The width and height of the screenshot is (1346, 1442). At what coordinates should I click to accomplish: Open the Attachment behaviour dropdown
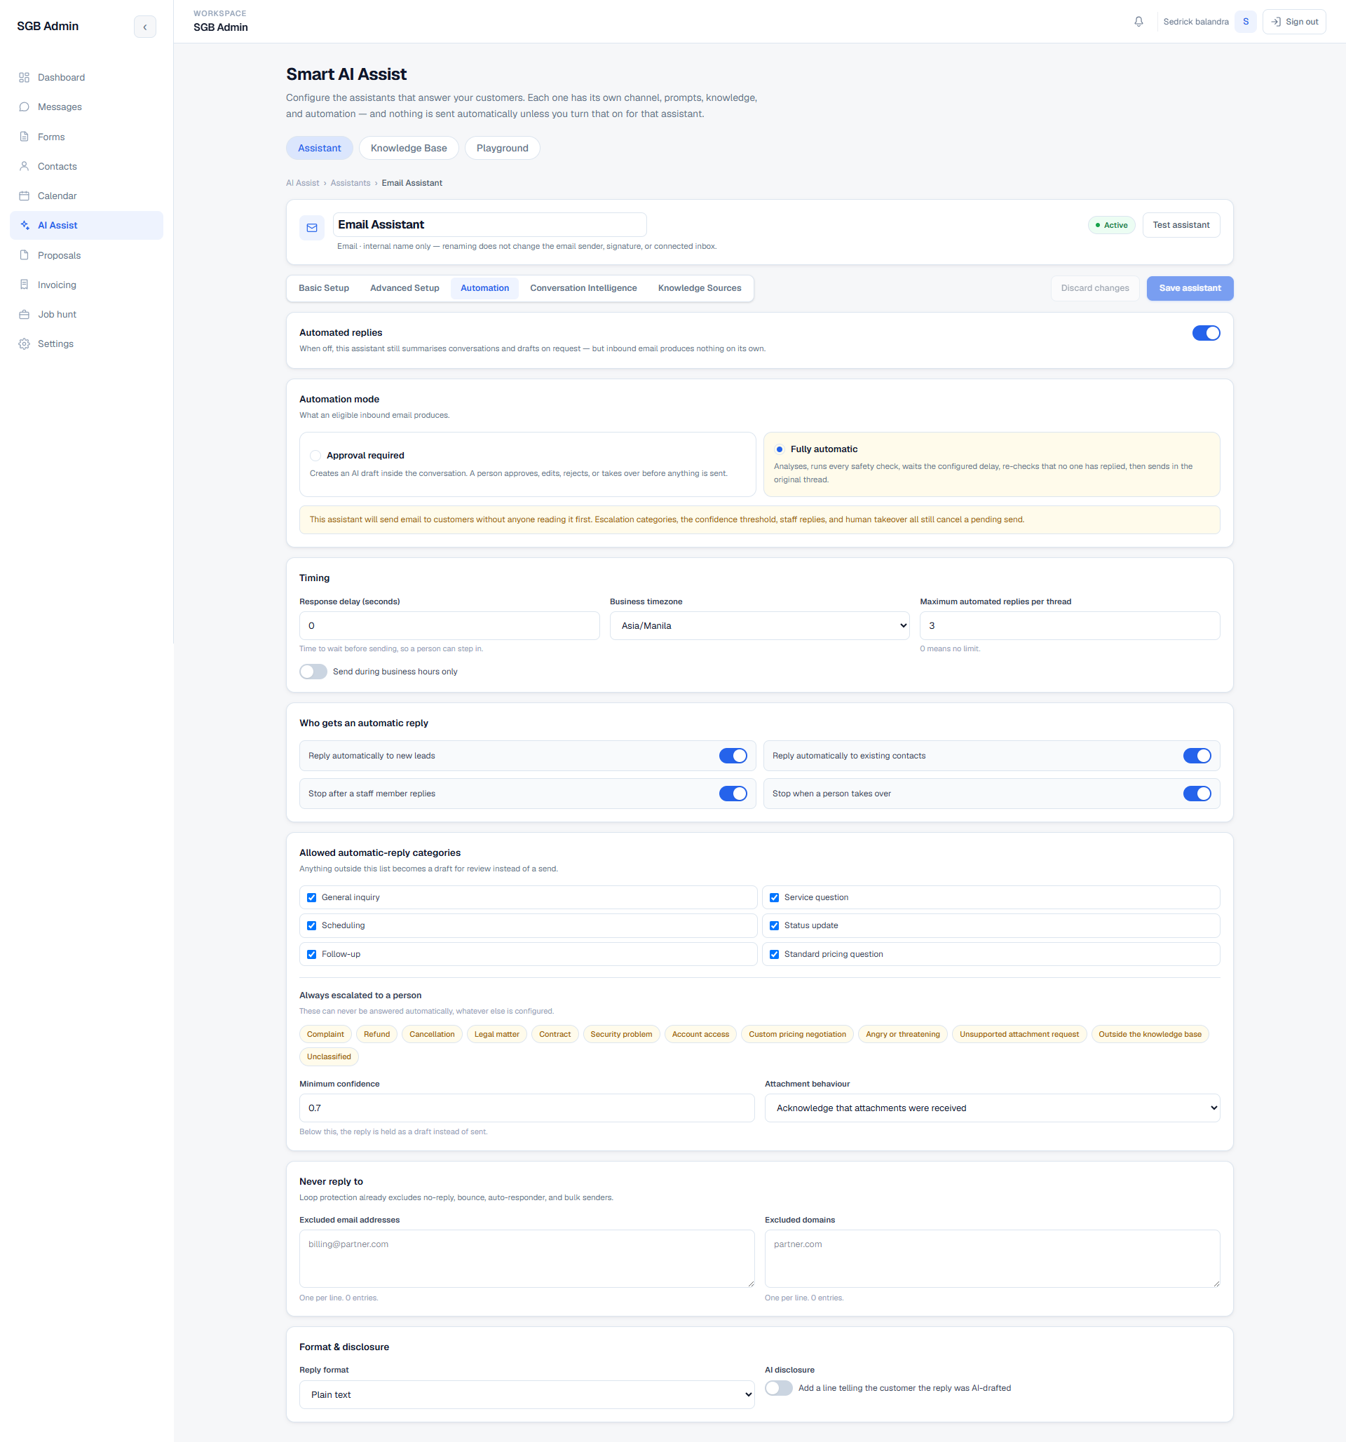coord(992,1108)
